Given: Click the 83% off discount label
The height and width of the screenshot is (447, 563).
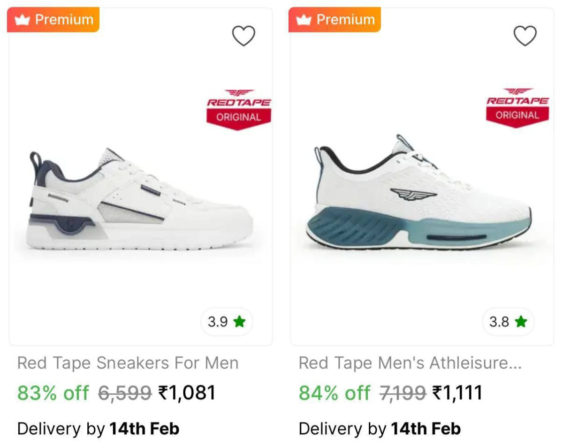Looking at the screenshot, I should 53,393.
